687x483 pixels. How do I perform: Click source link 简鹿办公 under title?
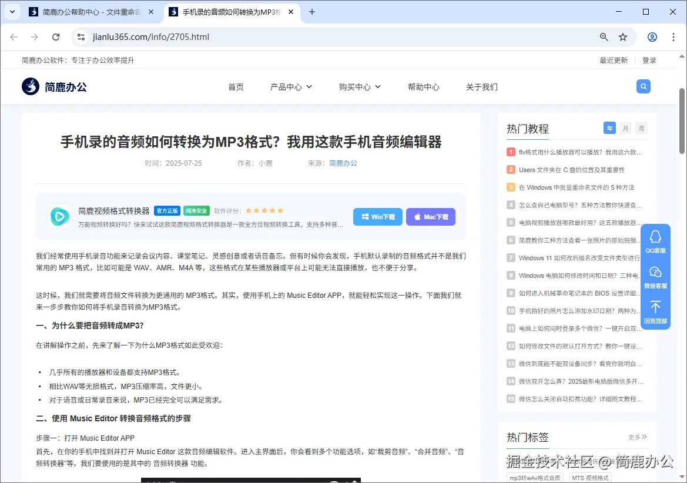point(343,163)
